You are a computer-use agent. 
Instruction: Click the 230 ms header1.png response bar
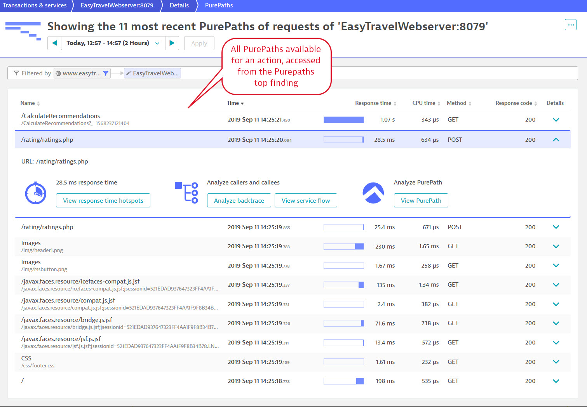pos(344,246)
